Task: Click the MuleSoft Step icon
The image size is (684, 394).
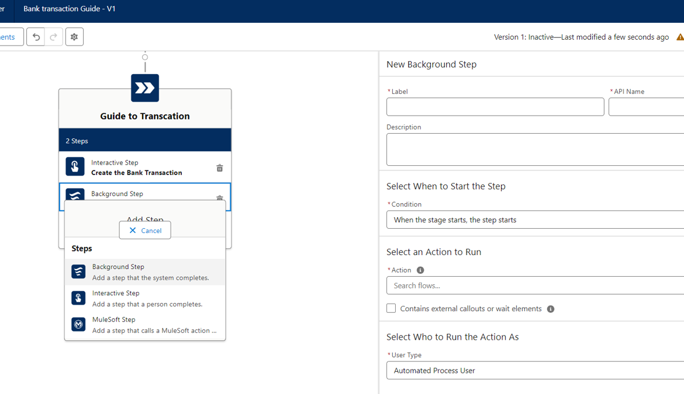Action: [78, 325]
